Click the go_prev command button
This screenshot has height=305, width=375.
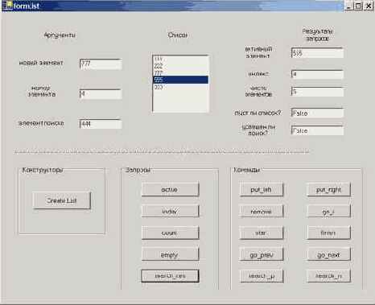click(x=262, y=254)
